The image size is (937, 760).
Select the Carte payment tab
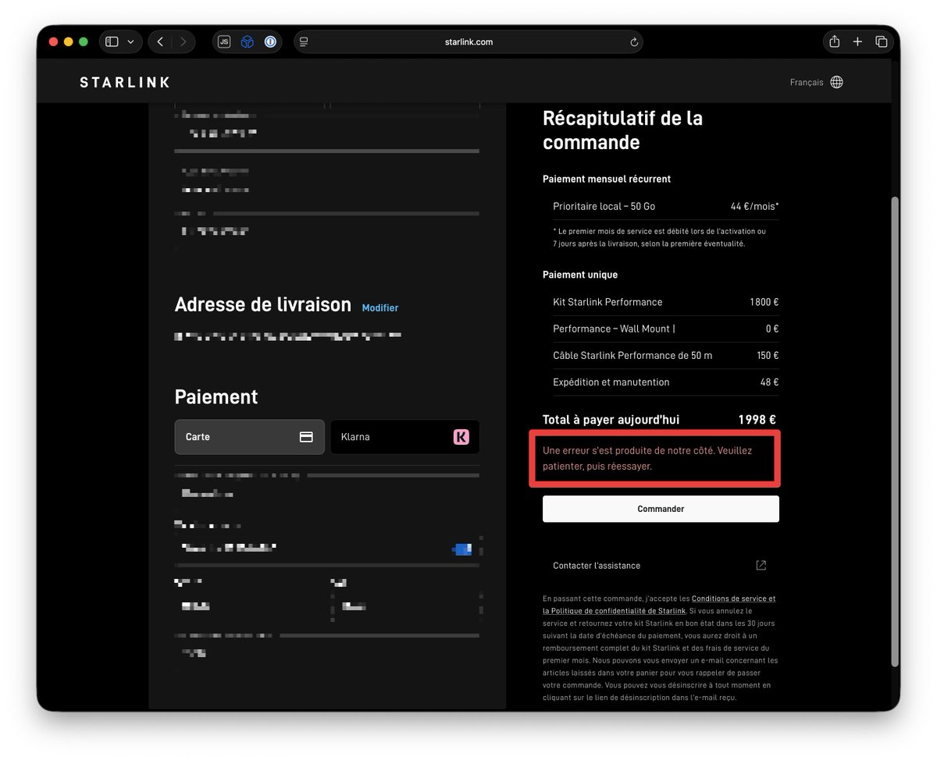click(249, 437)
